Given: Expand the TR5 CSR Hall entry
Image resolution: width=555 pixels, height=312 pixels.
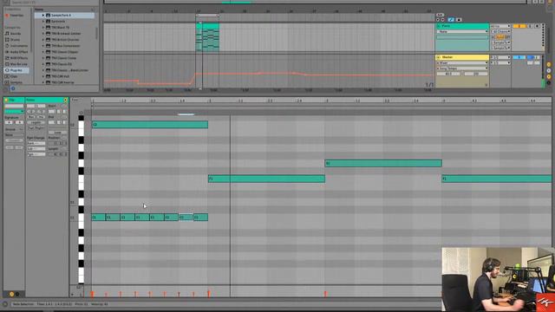Looking at the screenshot, I should pyautogui.click(x=43, y=76).
